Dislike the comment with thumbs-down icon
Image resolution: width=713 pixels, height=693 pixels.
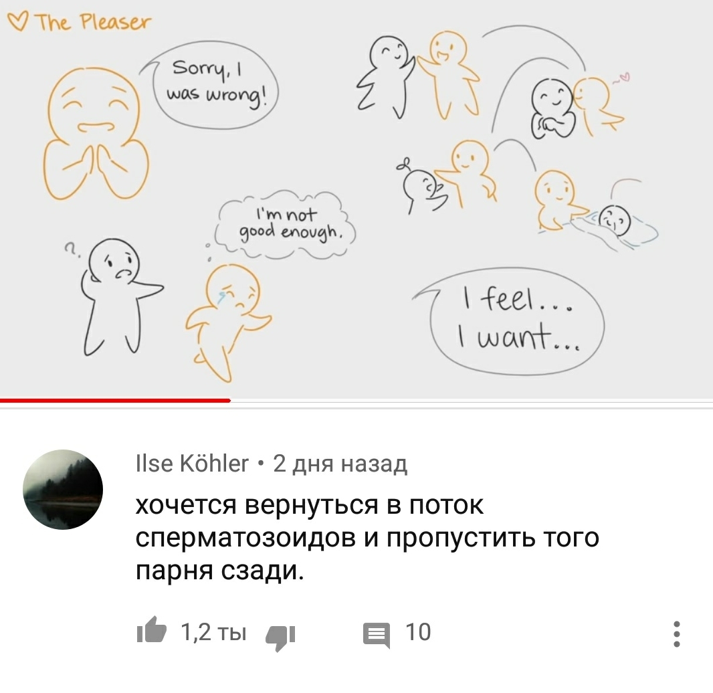pyautogui.click(x=280, y=638)
